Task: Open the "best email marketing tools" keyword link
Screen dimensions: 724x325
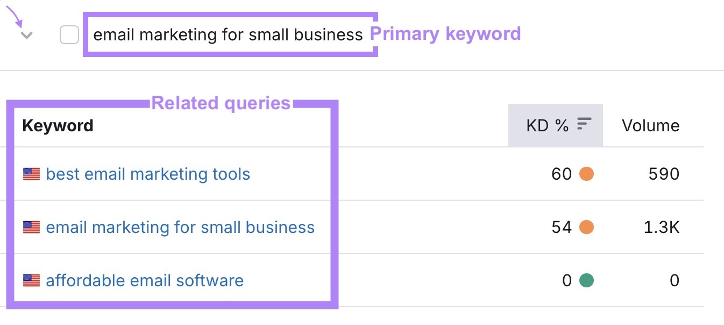Action: click(148, 174)
